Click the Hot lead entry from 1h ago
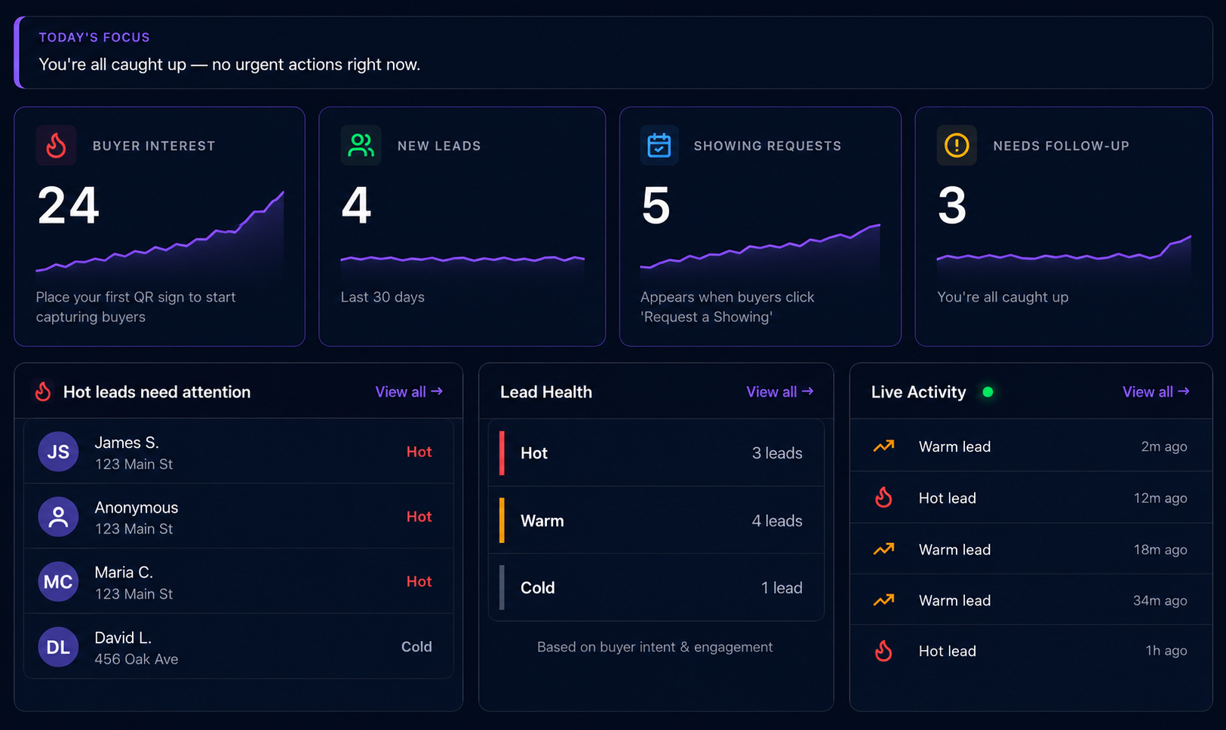 click(x=1031, y=651)
